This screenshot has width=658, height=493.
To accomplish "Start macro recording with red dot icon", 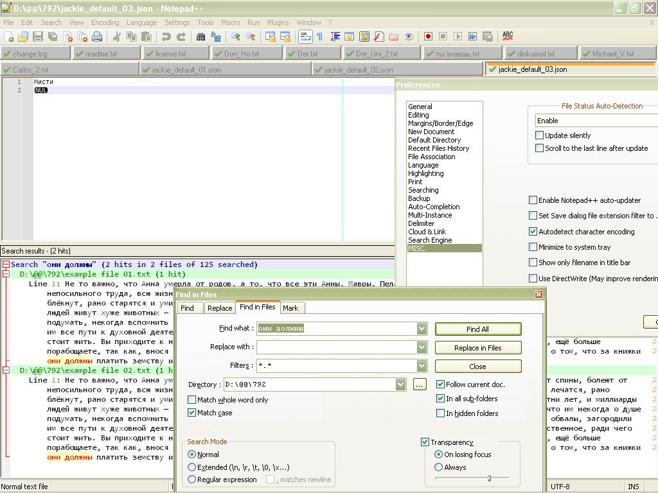I will click(428, 37).
